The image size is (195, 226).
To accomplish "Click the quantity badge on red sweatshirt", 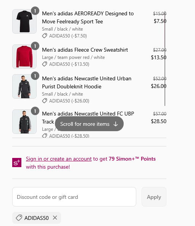I will click(x=35, y=46).
